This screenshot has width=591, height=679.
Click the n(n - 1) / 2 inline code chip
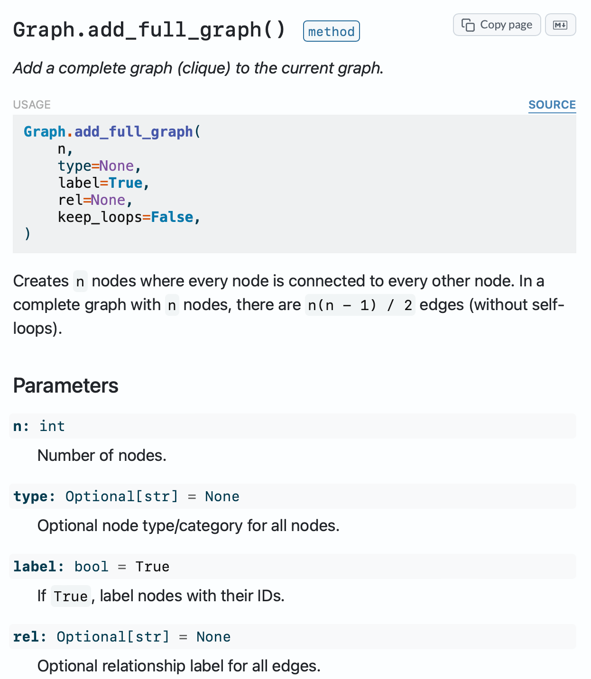360,304
